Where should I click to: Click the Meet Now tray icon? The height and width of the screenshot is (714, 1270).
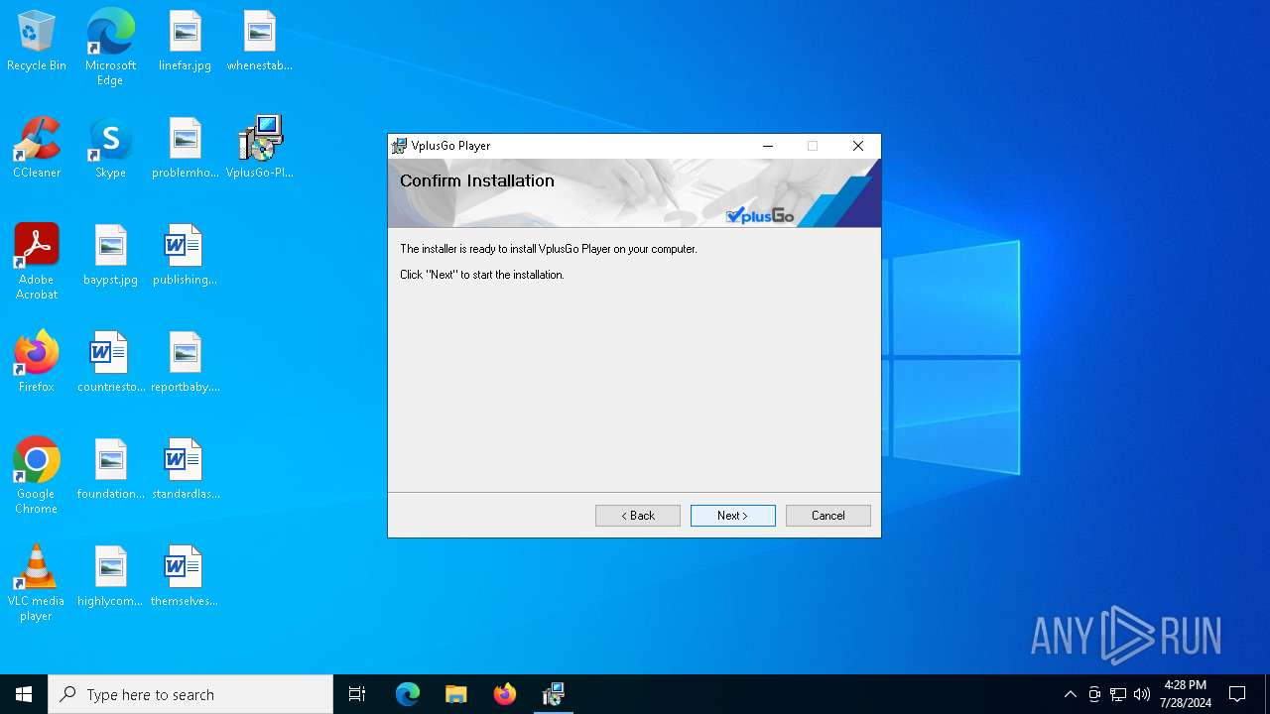(x=1094, y=694)
